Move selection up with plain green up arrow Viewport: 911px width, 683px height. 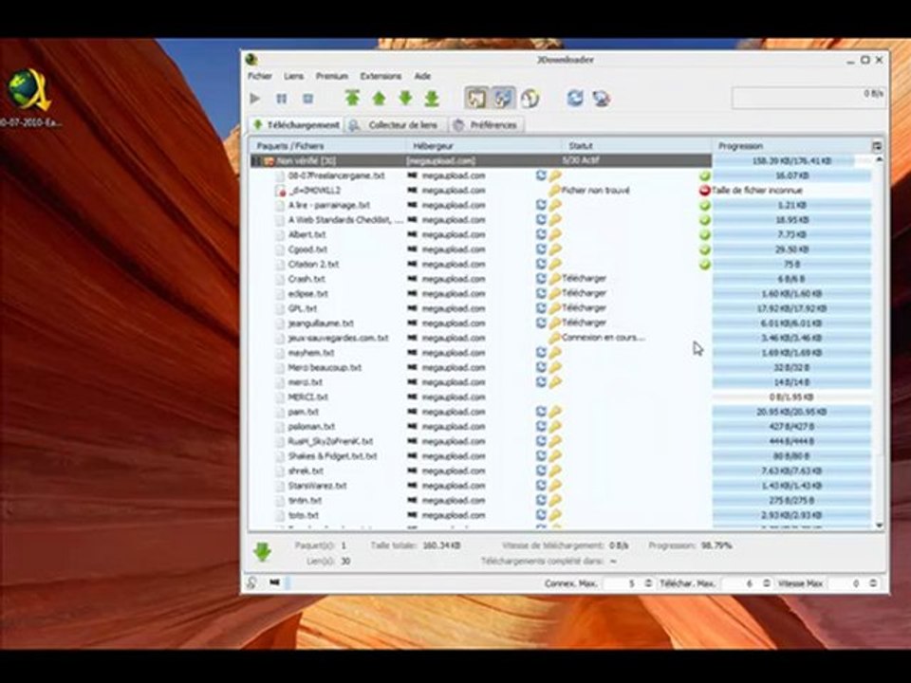pyautogui.click(x=379, y=99)
